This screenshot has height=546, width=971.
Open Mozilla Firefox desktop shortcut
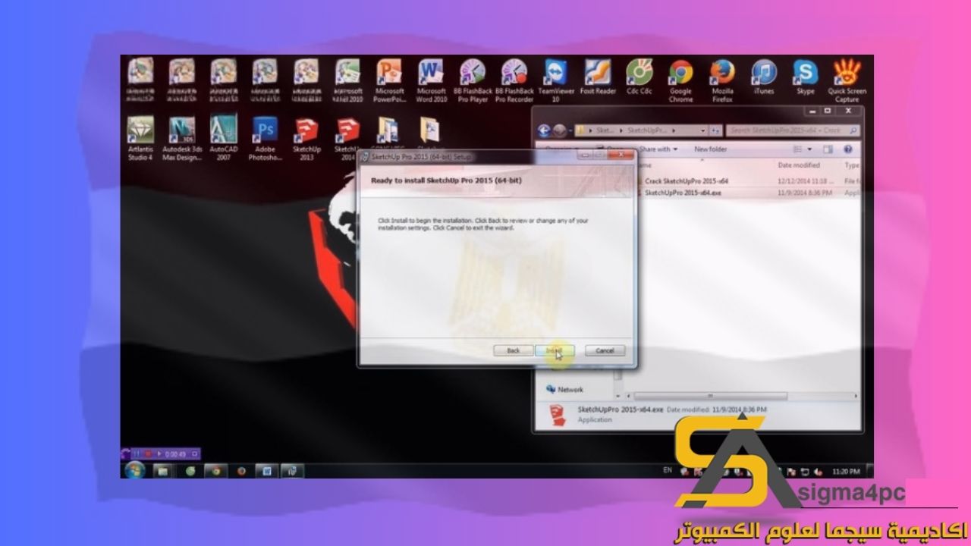click(x=722, y=80)
